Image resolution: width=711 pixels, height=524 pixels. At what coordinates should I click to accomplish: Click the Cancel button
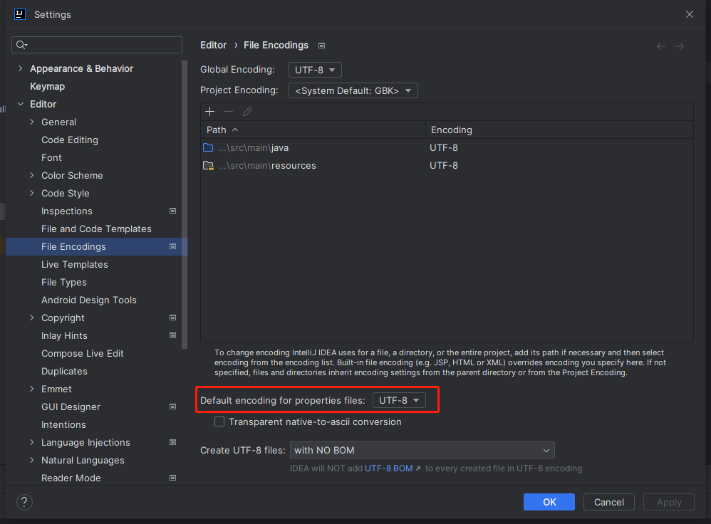click(609, 502)
